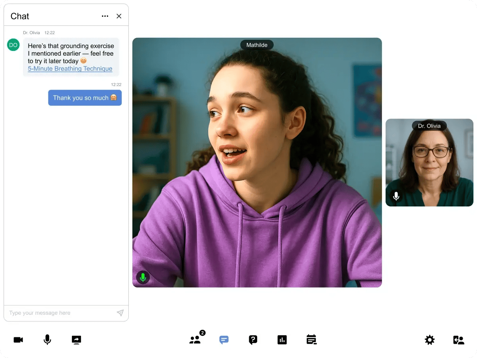This screenshot has height=358, width=477.
Task: Toggle the camera in the bottom toolbar
Action: pos(18,340)
